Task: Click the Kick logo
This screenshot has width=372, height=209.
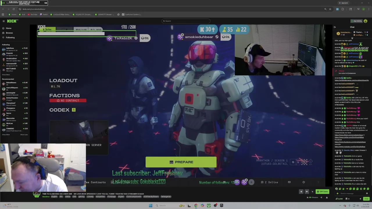Action: tap(13, 21)
